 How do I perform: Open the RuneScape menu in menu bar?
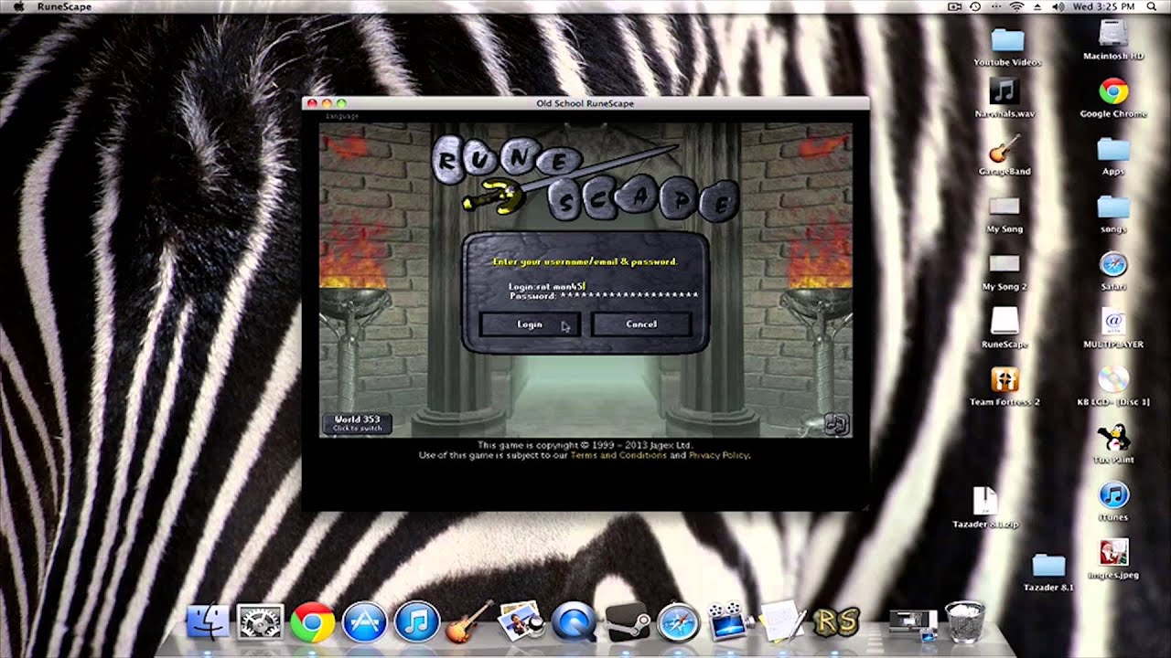point(64,6)
